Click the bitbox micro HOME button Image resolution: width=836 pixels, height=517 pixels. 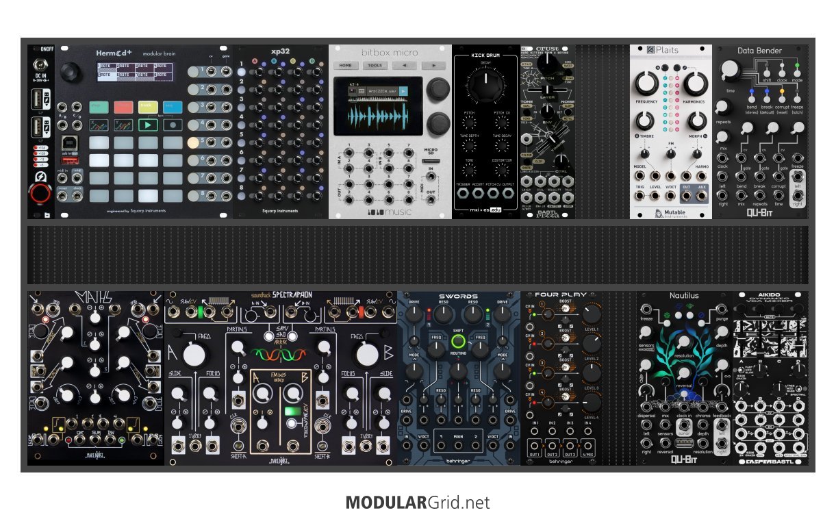coord(346,65)
